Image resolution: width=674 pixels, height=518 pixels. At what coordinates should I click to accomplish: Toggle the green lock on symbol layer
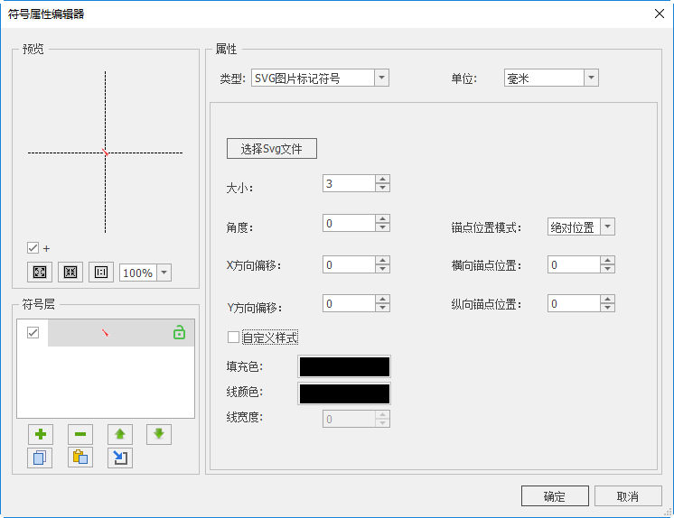point(179,333)
